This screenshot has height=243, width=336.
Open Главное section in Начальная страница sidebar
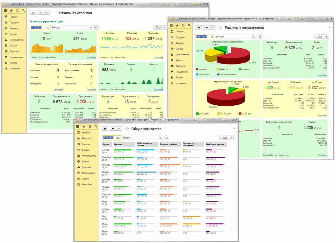(x=13, y=17)
